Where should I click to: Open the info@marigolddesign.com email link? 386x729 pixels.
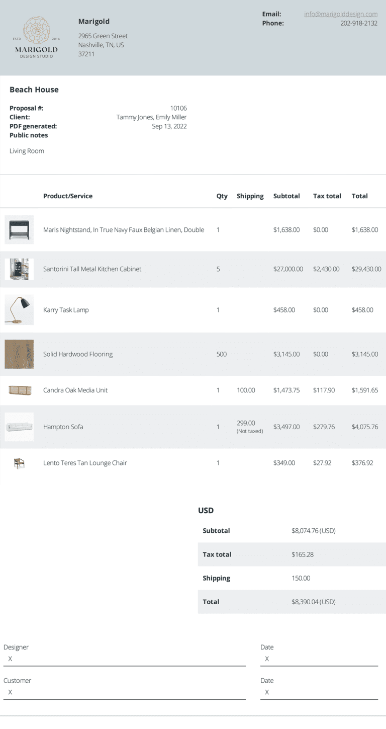click(x=340, y=14)
